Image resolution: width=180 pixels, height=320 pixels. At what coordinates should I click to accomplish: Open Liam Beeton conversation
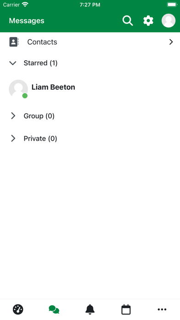click(90, 89)
